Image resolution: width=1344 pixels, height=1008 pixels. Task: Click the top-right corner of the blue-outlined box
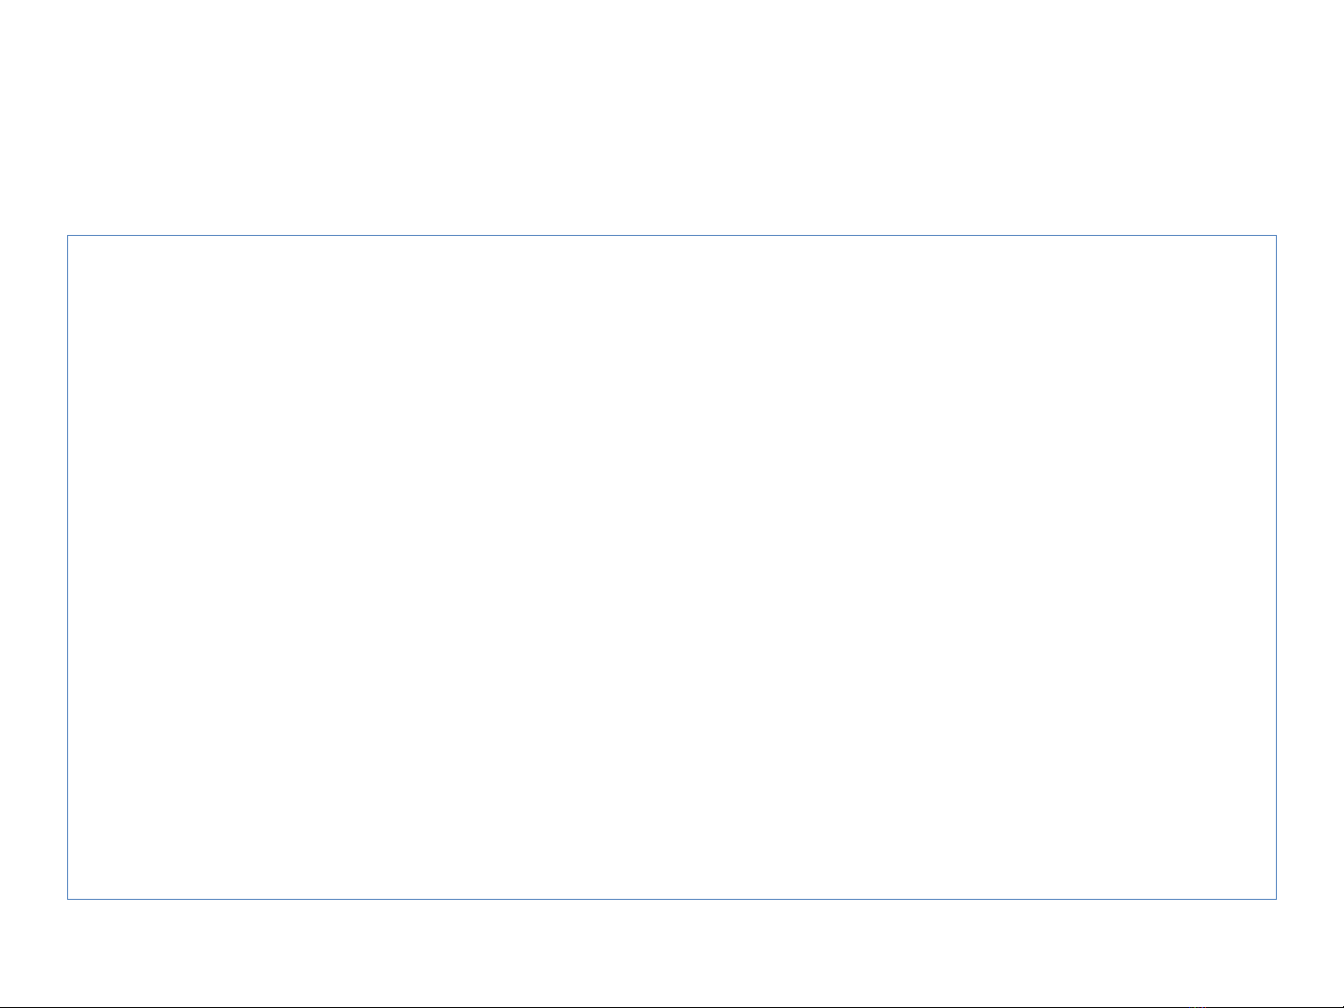tap(1276, 236)
